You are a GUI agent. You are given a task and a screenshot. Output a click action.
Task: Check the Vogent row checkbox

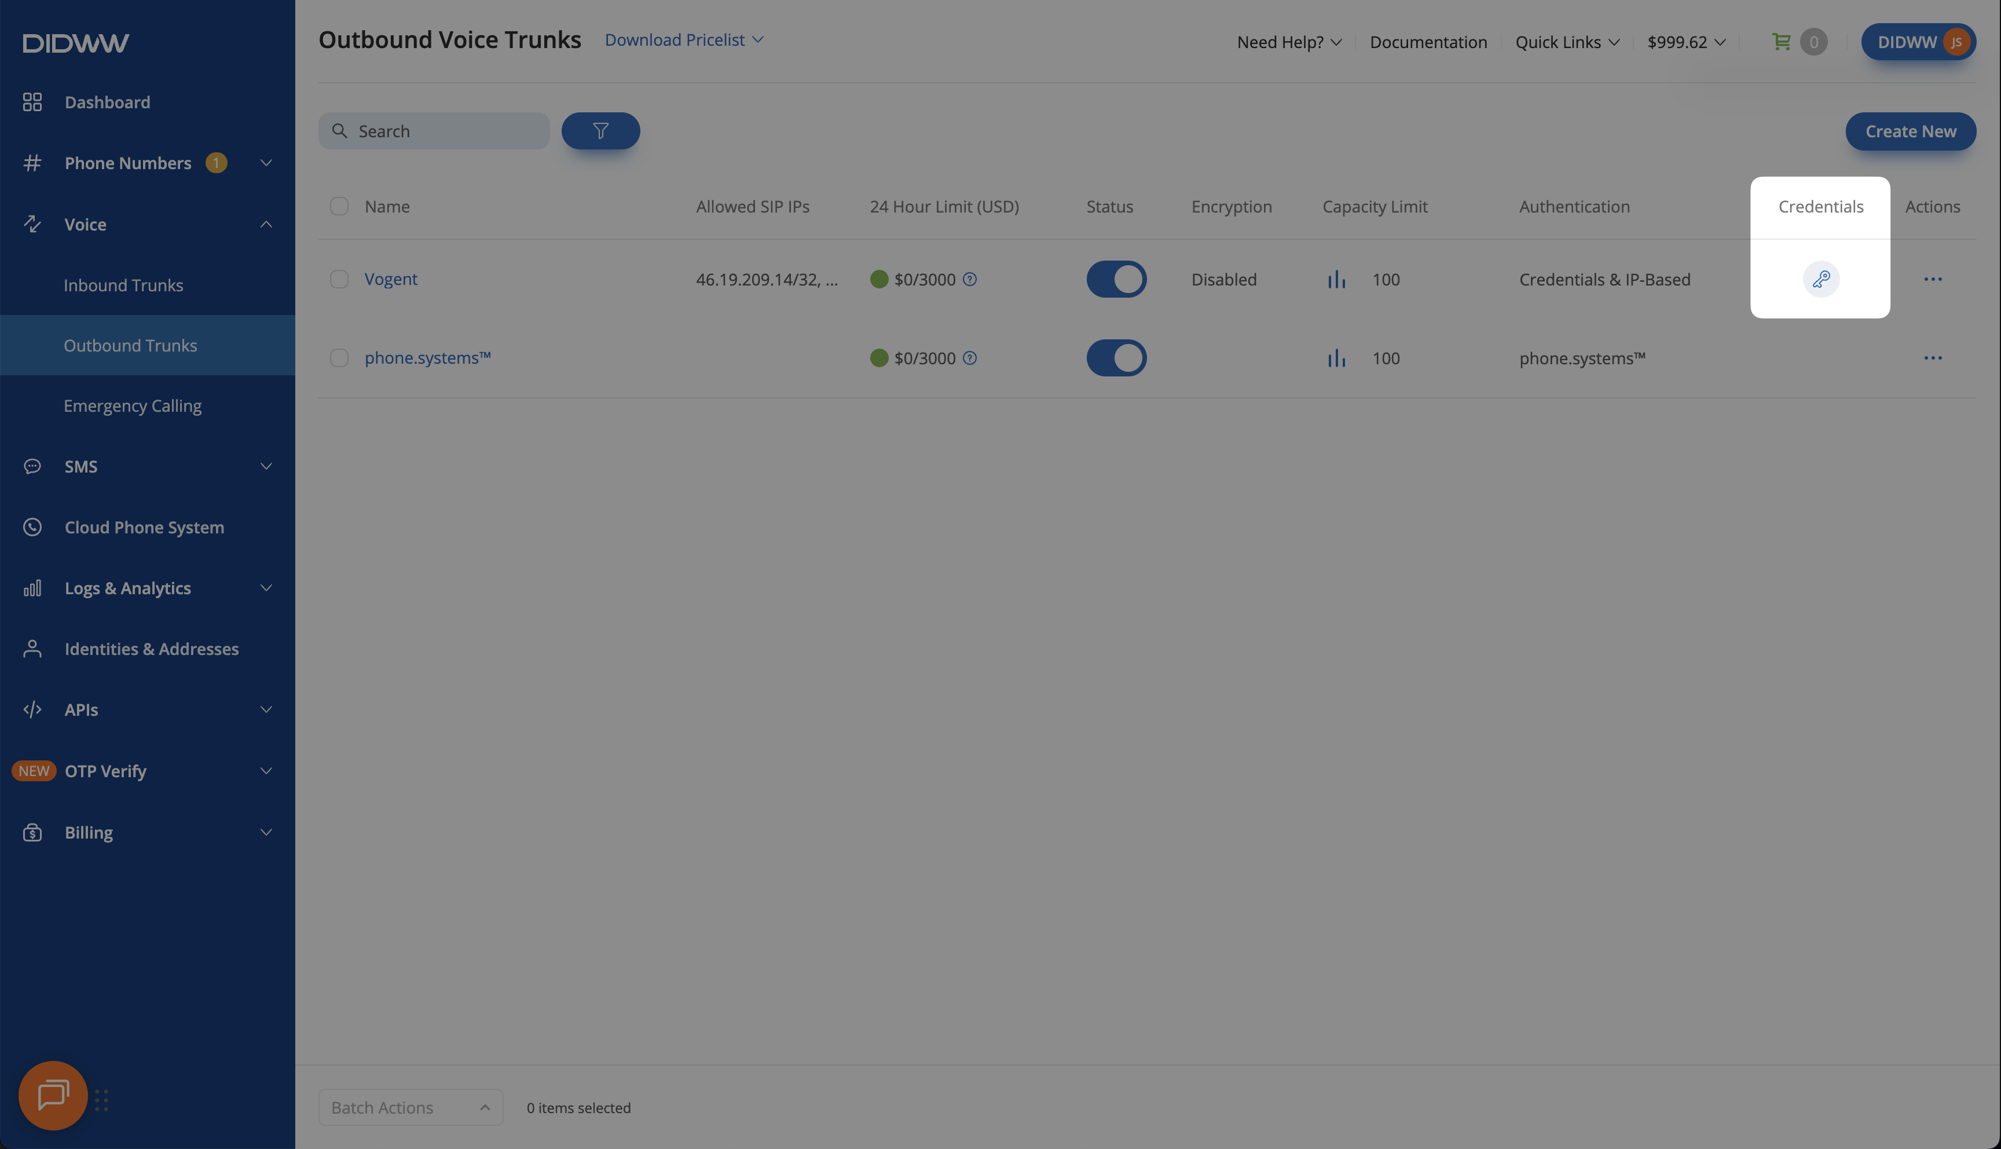point(339,279)
